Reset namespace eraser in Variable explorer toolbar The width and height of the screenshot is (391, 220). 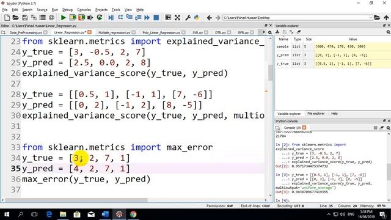pos(299,32)
